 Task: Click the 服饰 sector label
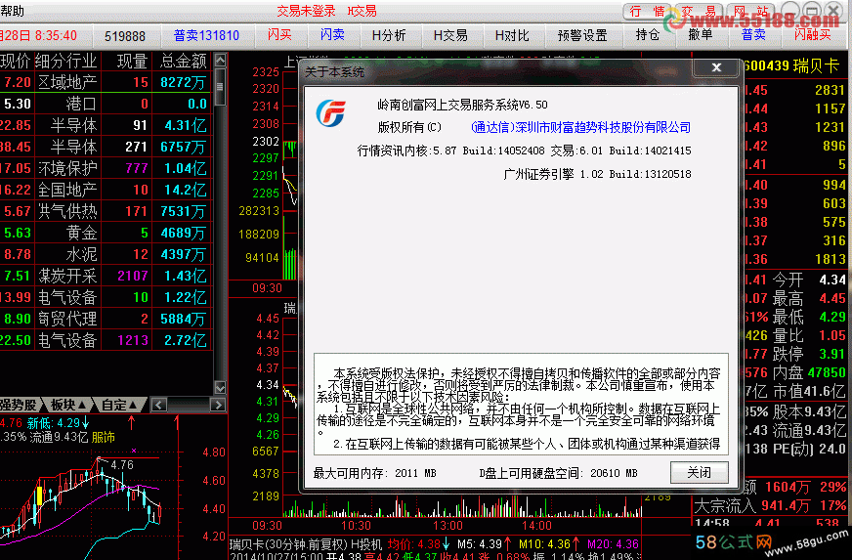pos(104,437)
